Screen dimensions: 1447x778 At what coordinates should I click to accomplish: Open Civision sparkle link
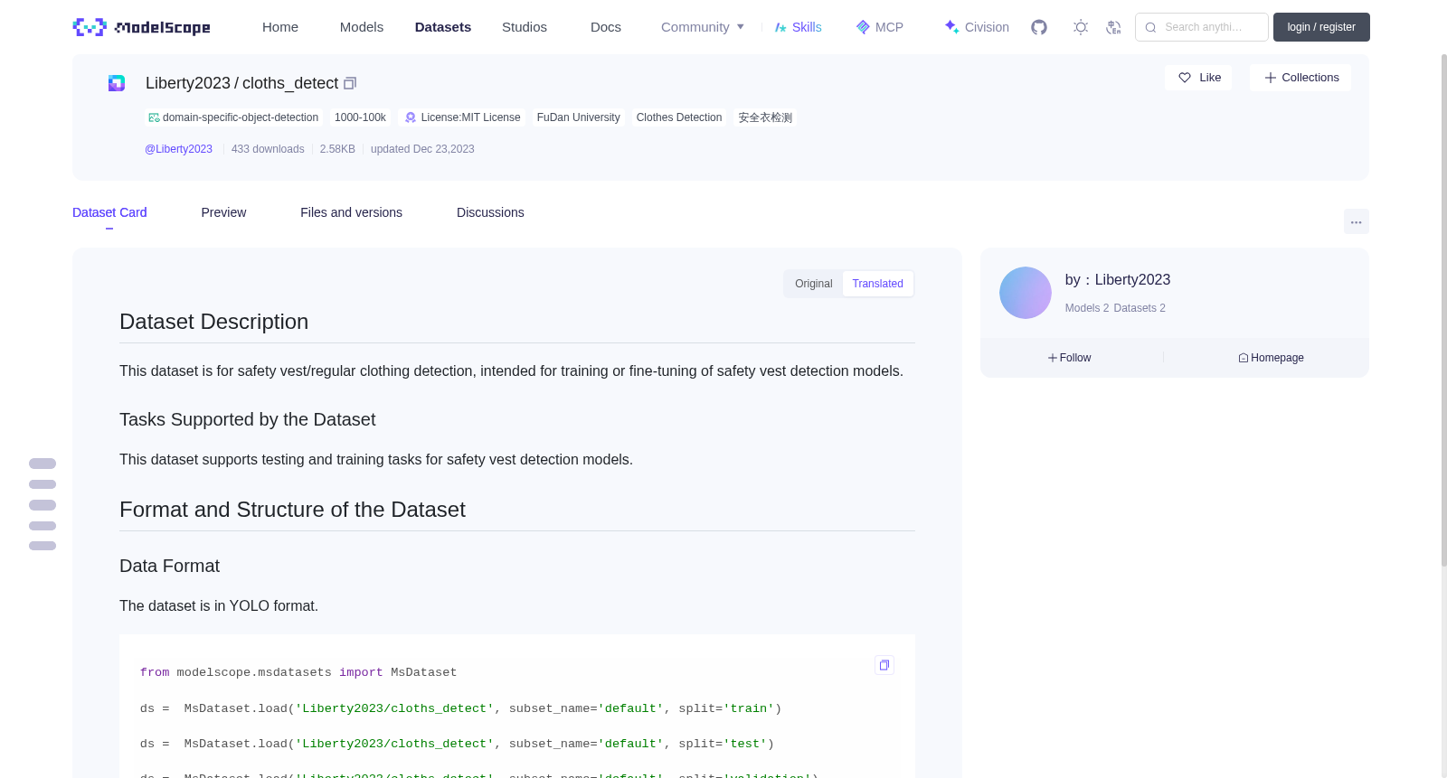tap(977, 27)
